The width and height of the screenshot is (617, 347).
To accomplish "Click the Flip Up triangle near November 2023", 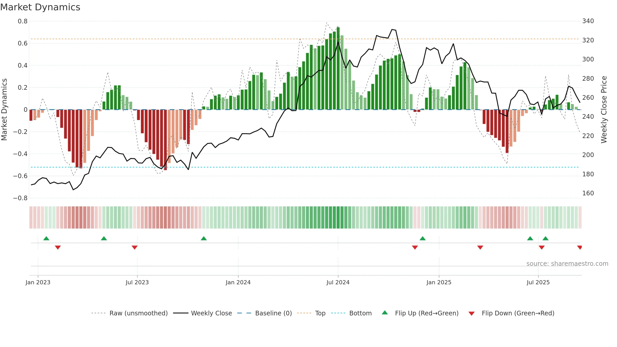I will point(204,239).
